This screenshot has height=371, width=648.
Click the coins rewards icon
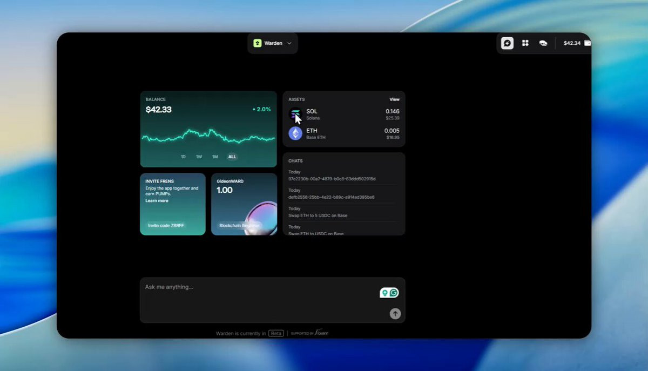pyautogui.click(x=543, y=43)
